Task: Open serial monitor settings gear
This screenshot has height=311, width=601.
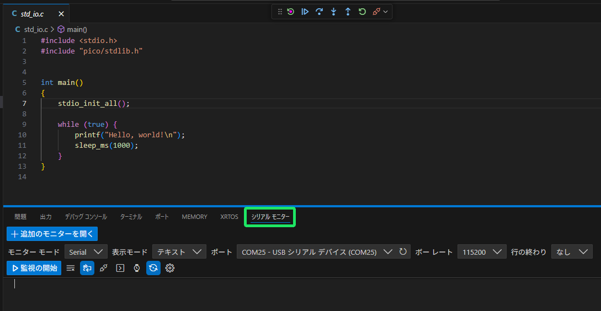Action: (170, 268)
